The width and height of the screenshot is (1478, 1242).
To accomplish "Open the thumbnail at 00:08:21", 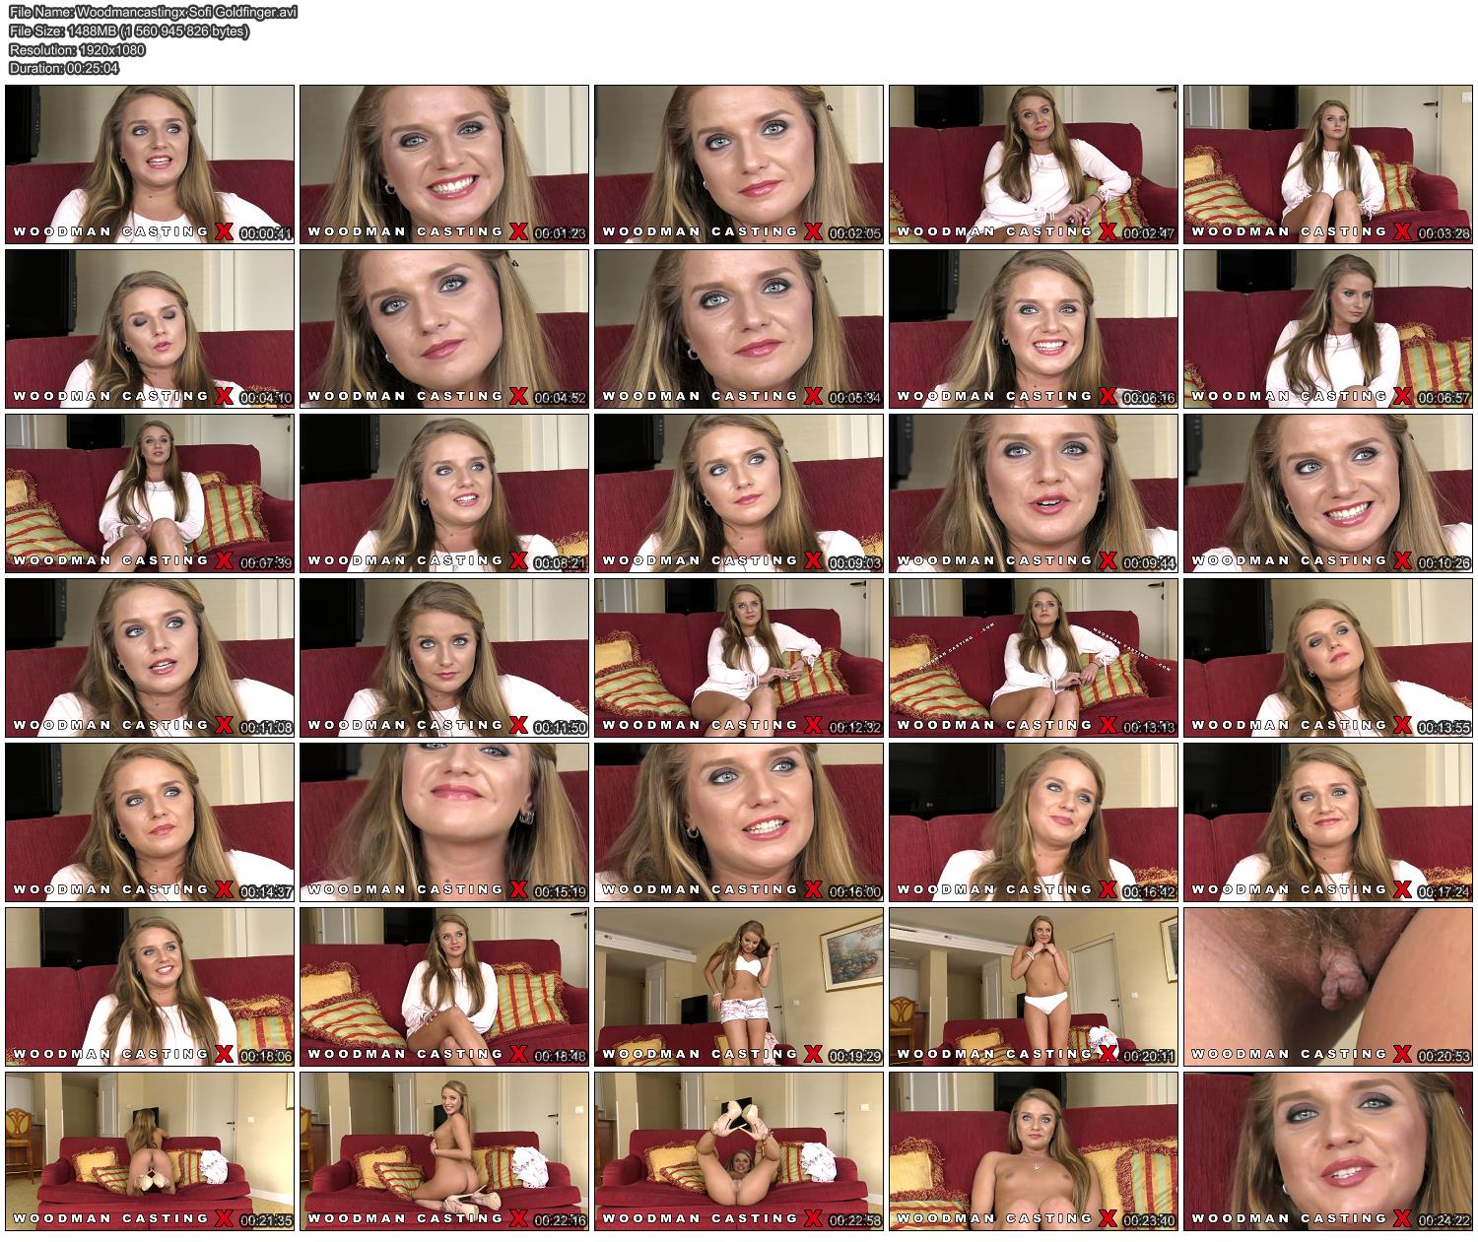I will point(444,493).
